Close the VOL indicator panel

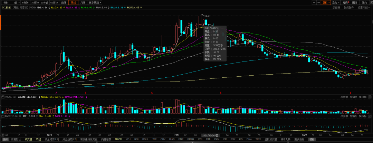[370, 97]
